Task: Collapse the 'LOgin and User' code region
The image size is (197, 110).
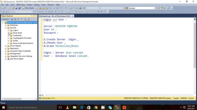Action: point(43,20)
